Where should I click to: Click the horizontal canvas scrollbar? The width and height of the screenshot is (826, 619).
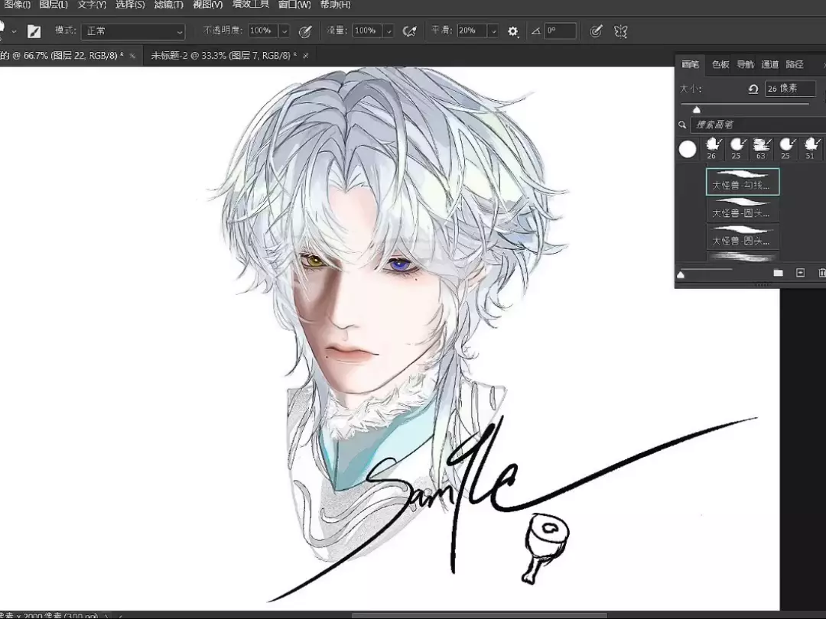[x=480, y=615]
